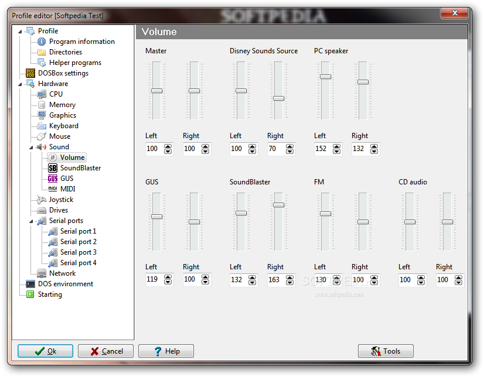Open the Network settings entry
This screenshot has height=377, width=484.
click(62, 273)
